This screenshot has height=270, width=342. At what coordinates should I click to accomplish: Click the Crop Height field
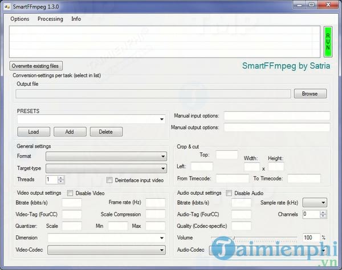(x=276, y=167)
